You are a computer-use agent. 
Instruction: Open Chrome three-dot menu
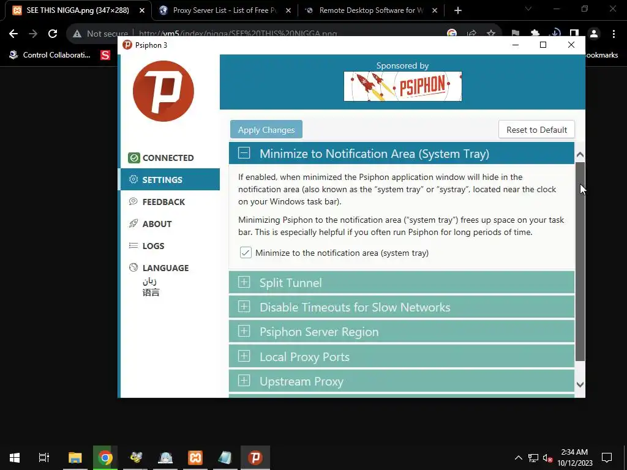614,34
